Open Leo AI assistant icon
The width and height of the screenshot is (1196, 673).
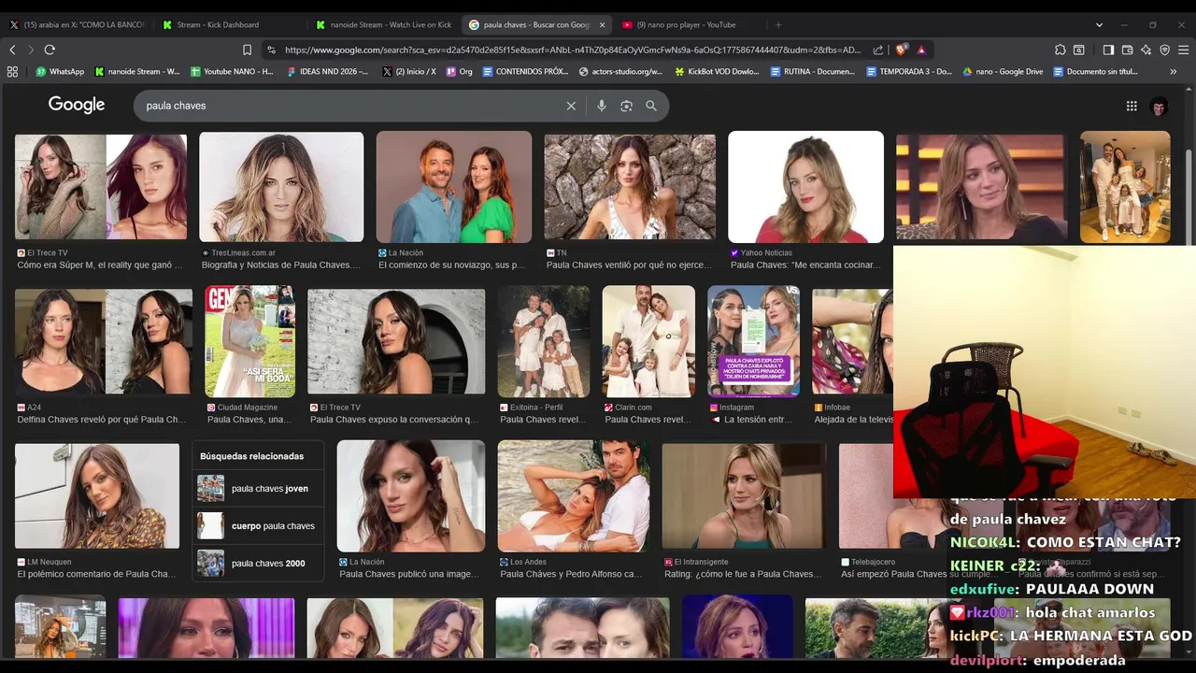1146,50
